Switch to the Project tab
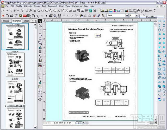 tap(6, 21)
